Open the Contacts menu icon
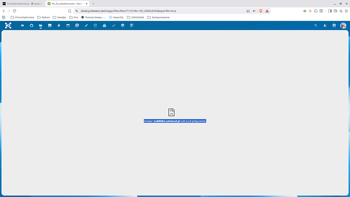The width and height of the screenshot is (350, 197). (334, 25)
